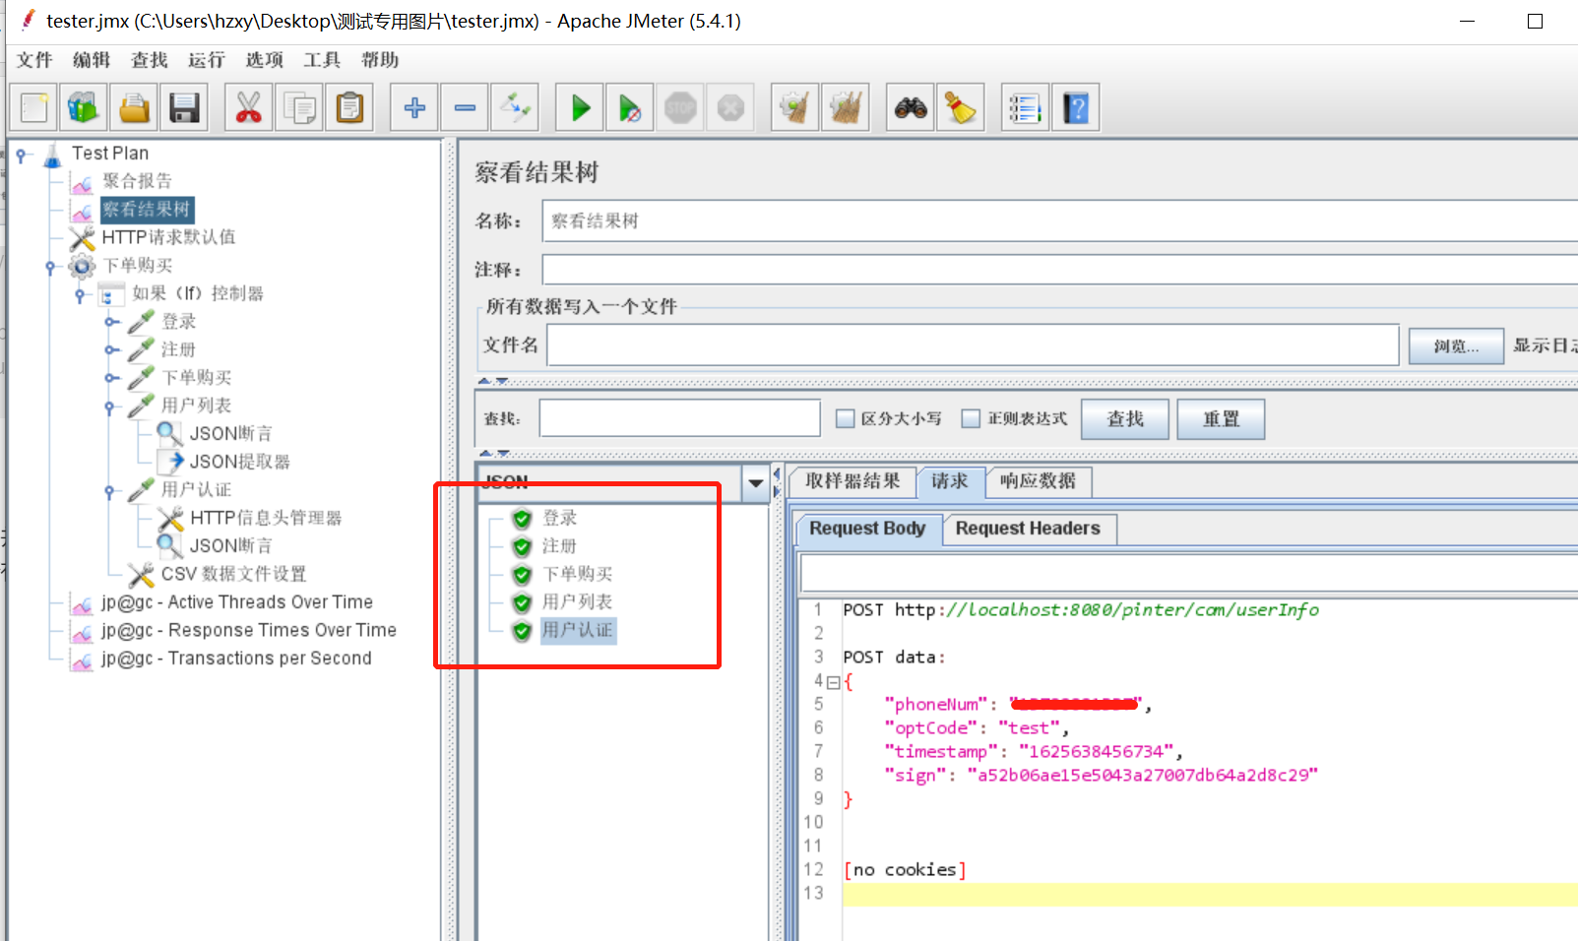
Task: Select HTTP请求默认值 tree node
Action: [168, 237]
